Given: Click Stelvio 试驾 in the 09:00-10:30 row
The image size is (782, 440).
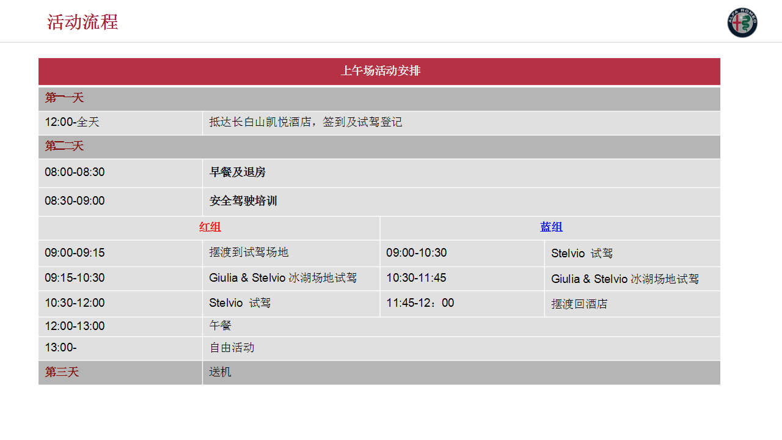Looking at the screenshot, I should click(x=582, y=254).
